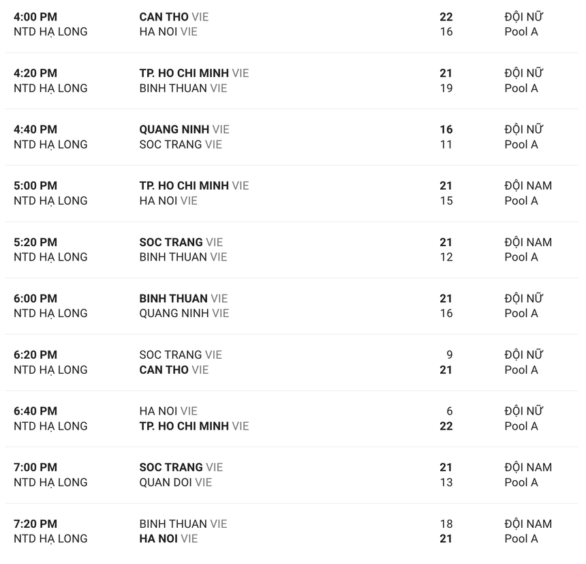Click HA NOI's score of 6
This screenshot has width=586, height=564.
449,411
